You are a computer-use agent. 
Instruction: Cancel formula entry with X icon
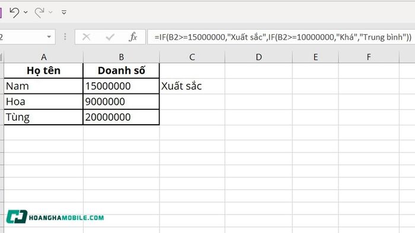(87, 37)
